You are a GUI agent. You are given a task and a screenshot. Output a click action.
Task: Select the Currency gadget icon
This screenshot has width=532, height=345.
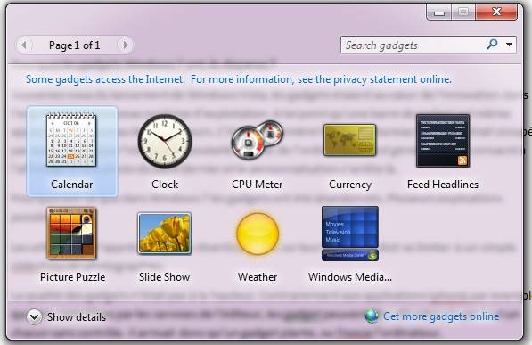coord(350,140)
